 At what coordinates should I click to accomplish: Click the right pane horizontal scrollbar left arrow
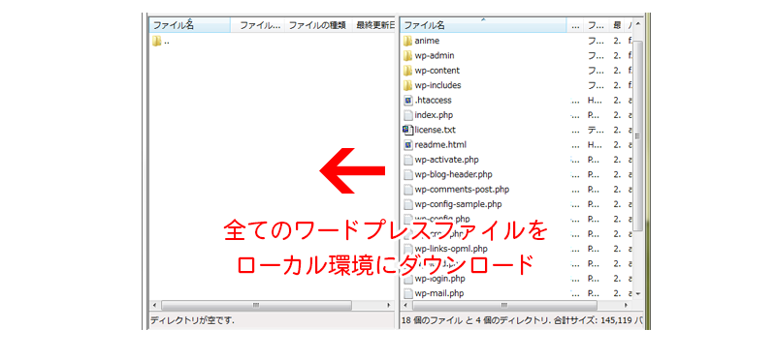(x=405, y=305)
